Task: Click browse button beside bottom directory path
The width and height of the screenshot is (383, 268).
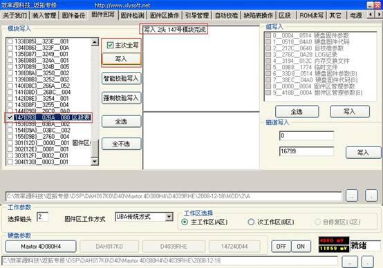Action: point(350,262)
